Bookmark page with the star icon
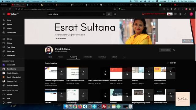 click(115, 9)
